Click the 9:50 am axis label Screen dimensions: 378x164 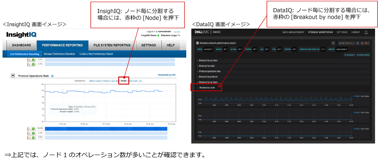click(63, 124)
